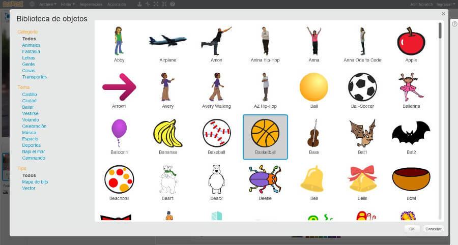This screenshot has width=458, height=245.
Task: Click the purple Balloon1 sprite
Action: click(x=119, y=133)
